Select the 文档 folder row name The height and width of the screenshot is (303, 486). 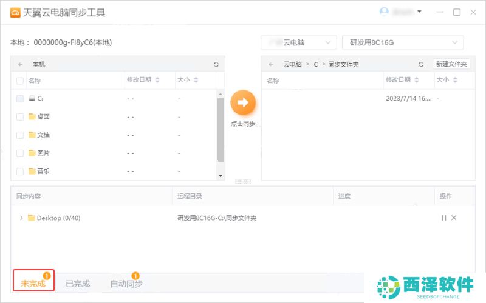click(x=43, y=135)
